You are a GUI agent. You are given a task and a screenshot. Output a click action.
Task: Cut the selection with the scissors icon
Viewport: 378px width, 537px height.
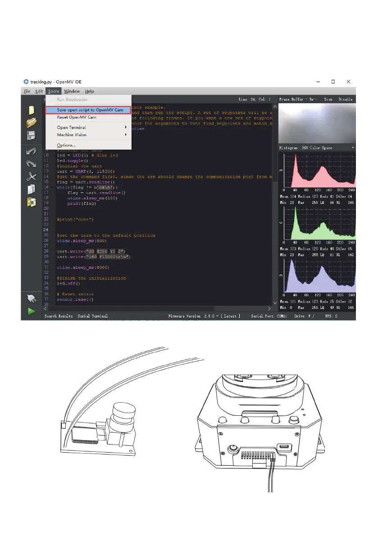pos(32,177)
